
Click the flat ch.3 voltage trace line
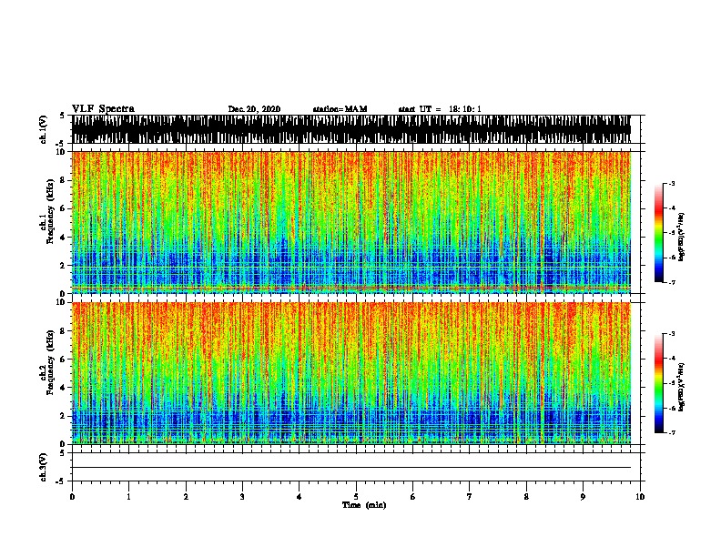click(x=351, y=468)
